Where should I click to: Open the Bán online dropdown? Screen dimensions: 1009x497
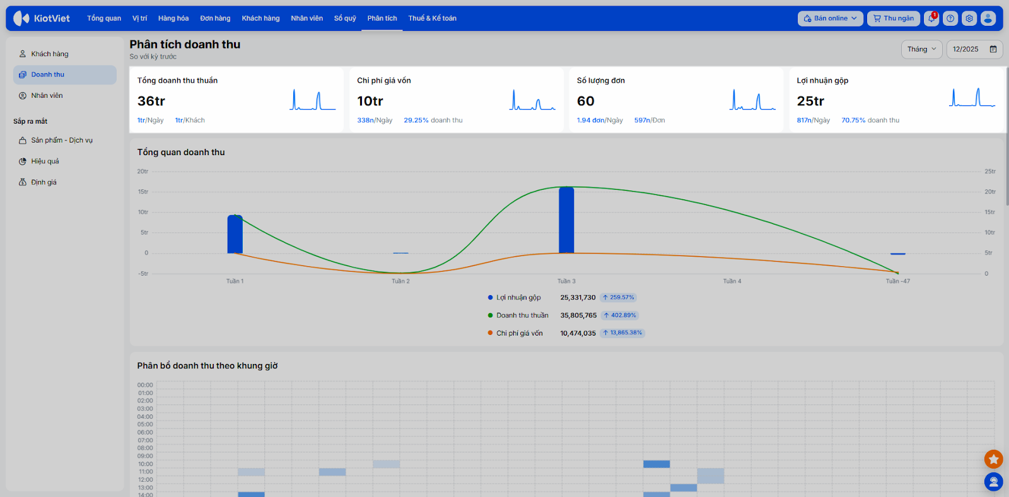click(x=830, y=18)
